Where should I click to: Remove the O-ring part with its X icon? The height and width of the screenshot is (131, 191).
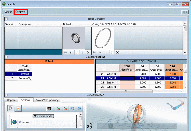click(x=117, y=53)
